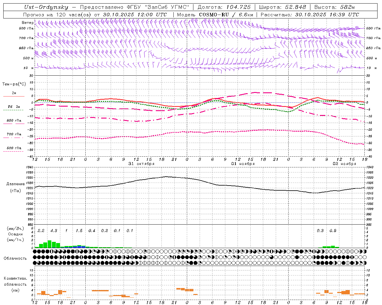Click the station name Ust-Ordynsky
Image resolution: width=382 pixels, height=305 pixels.
pyautogui.click(x=46, y=7)
